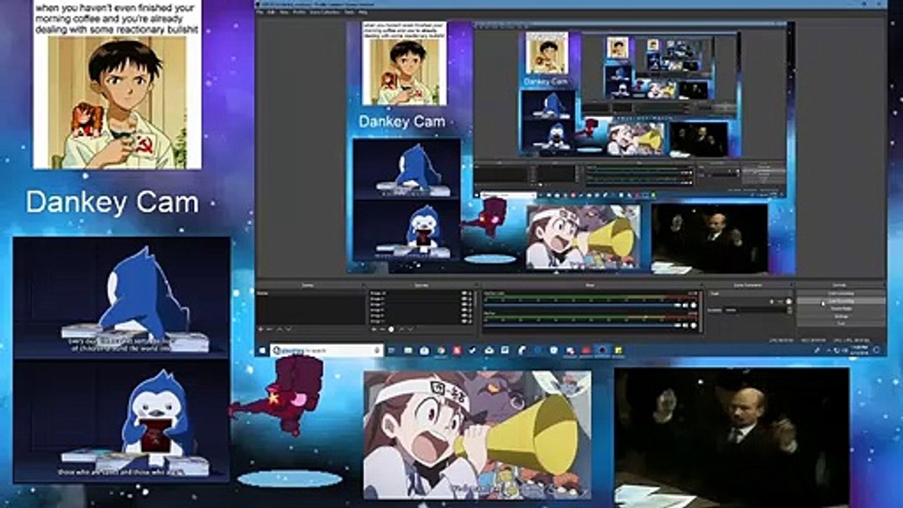Adjust the Mic/Aux volume slider
This screenshot has width=903, height=508.
click(583, 325)
